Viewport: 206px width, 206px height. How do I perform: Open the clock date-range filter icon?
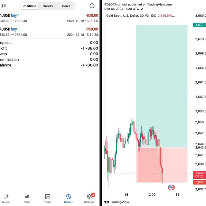click(x=92, y=6)
